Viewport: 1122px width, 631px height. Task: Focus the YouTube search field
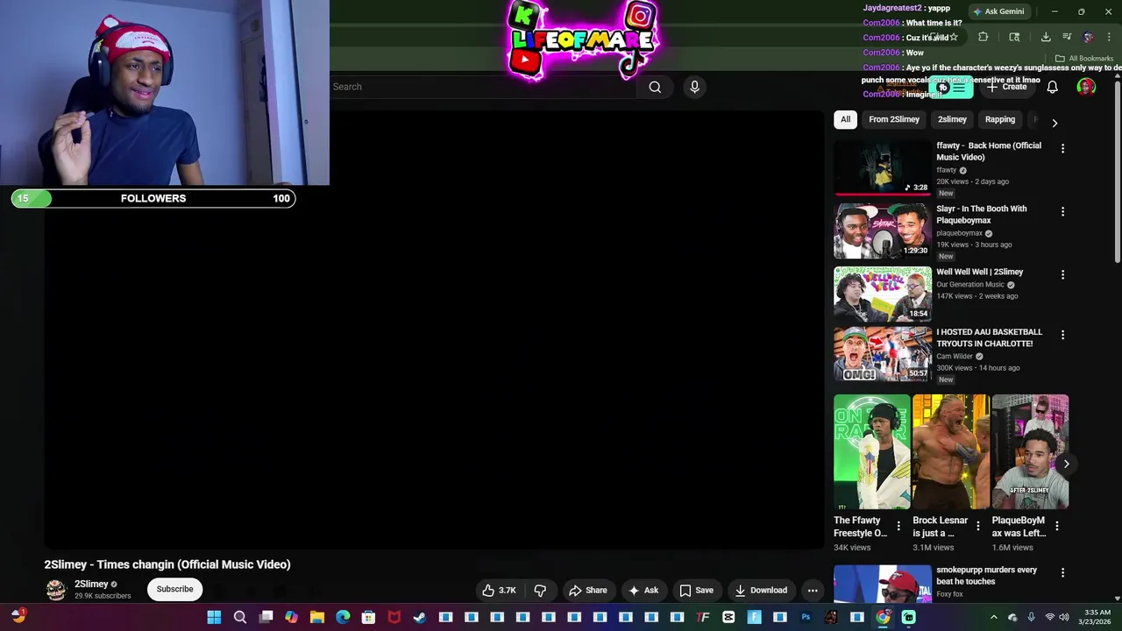point(482,87)
